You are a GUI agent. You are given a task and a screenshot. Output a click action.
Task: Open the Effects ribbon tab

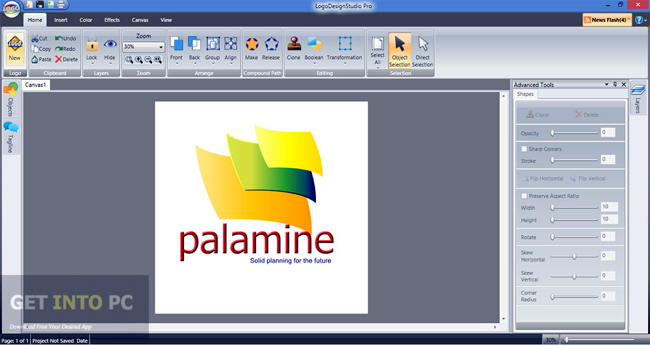112,20
